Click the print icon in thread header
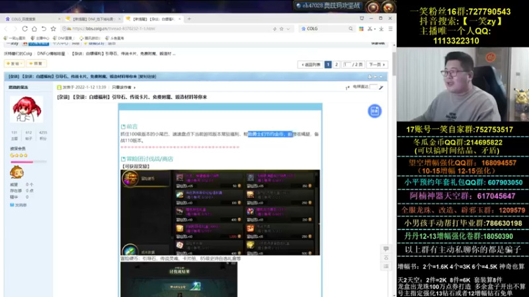529x297 pixels. coord(370,77)
